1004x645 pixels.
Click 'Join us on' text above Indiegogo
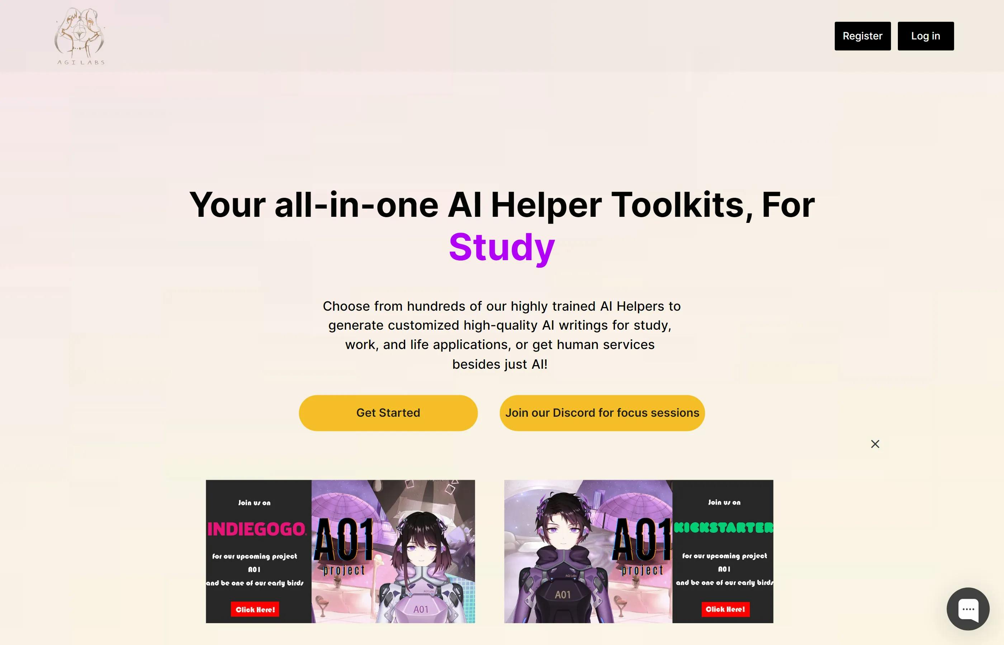click(x=254, y=503)
